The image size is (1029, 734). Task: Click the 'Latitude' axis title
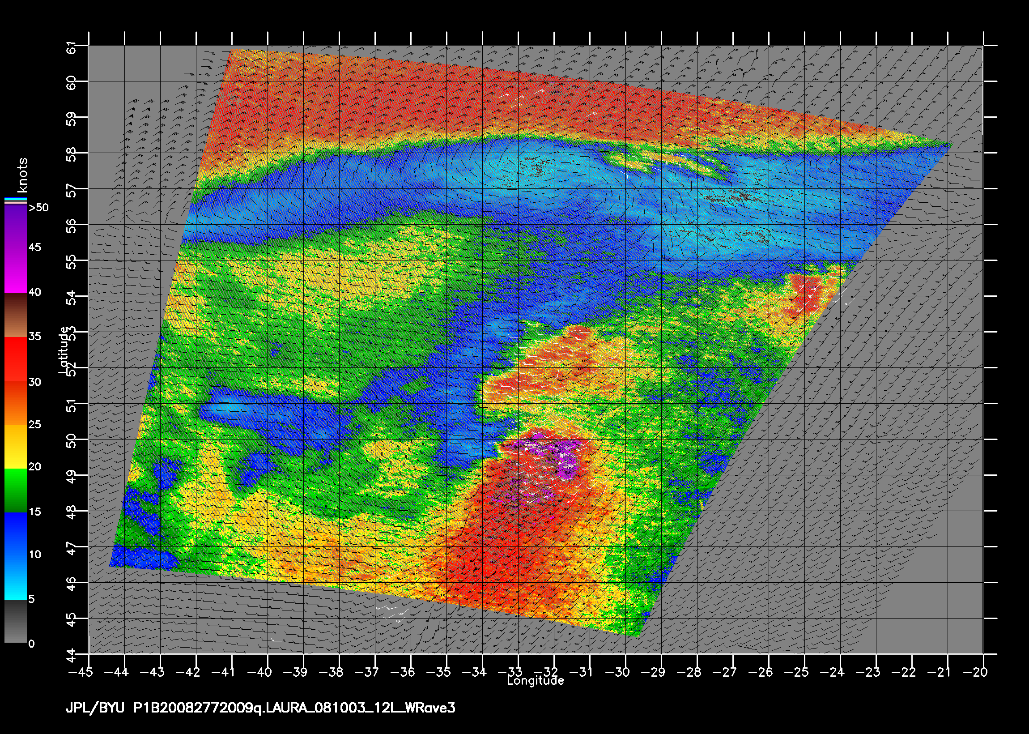coord(64,350)
